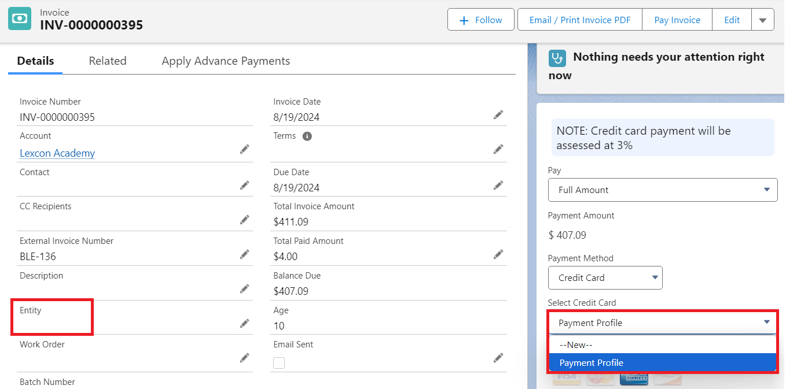Screen dimensions: 786x389
Task: Click the Terms info icon
Action: 307,136
